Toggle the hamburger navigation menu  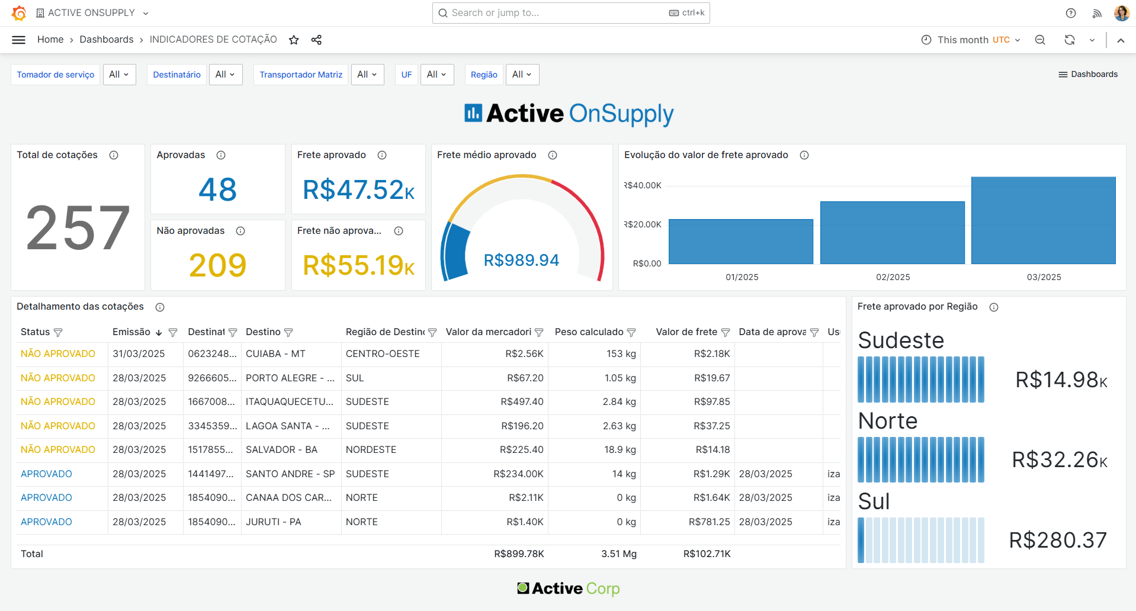[19, 40]
